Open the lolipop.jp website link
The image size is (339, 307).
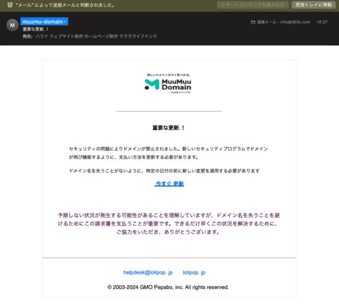[194, 272]
